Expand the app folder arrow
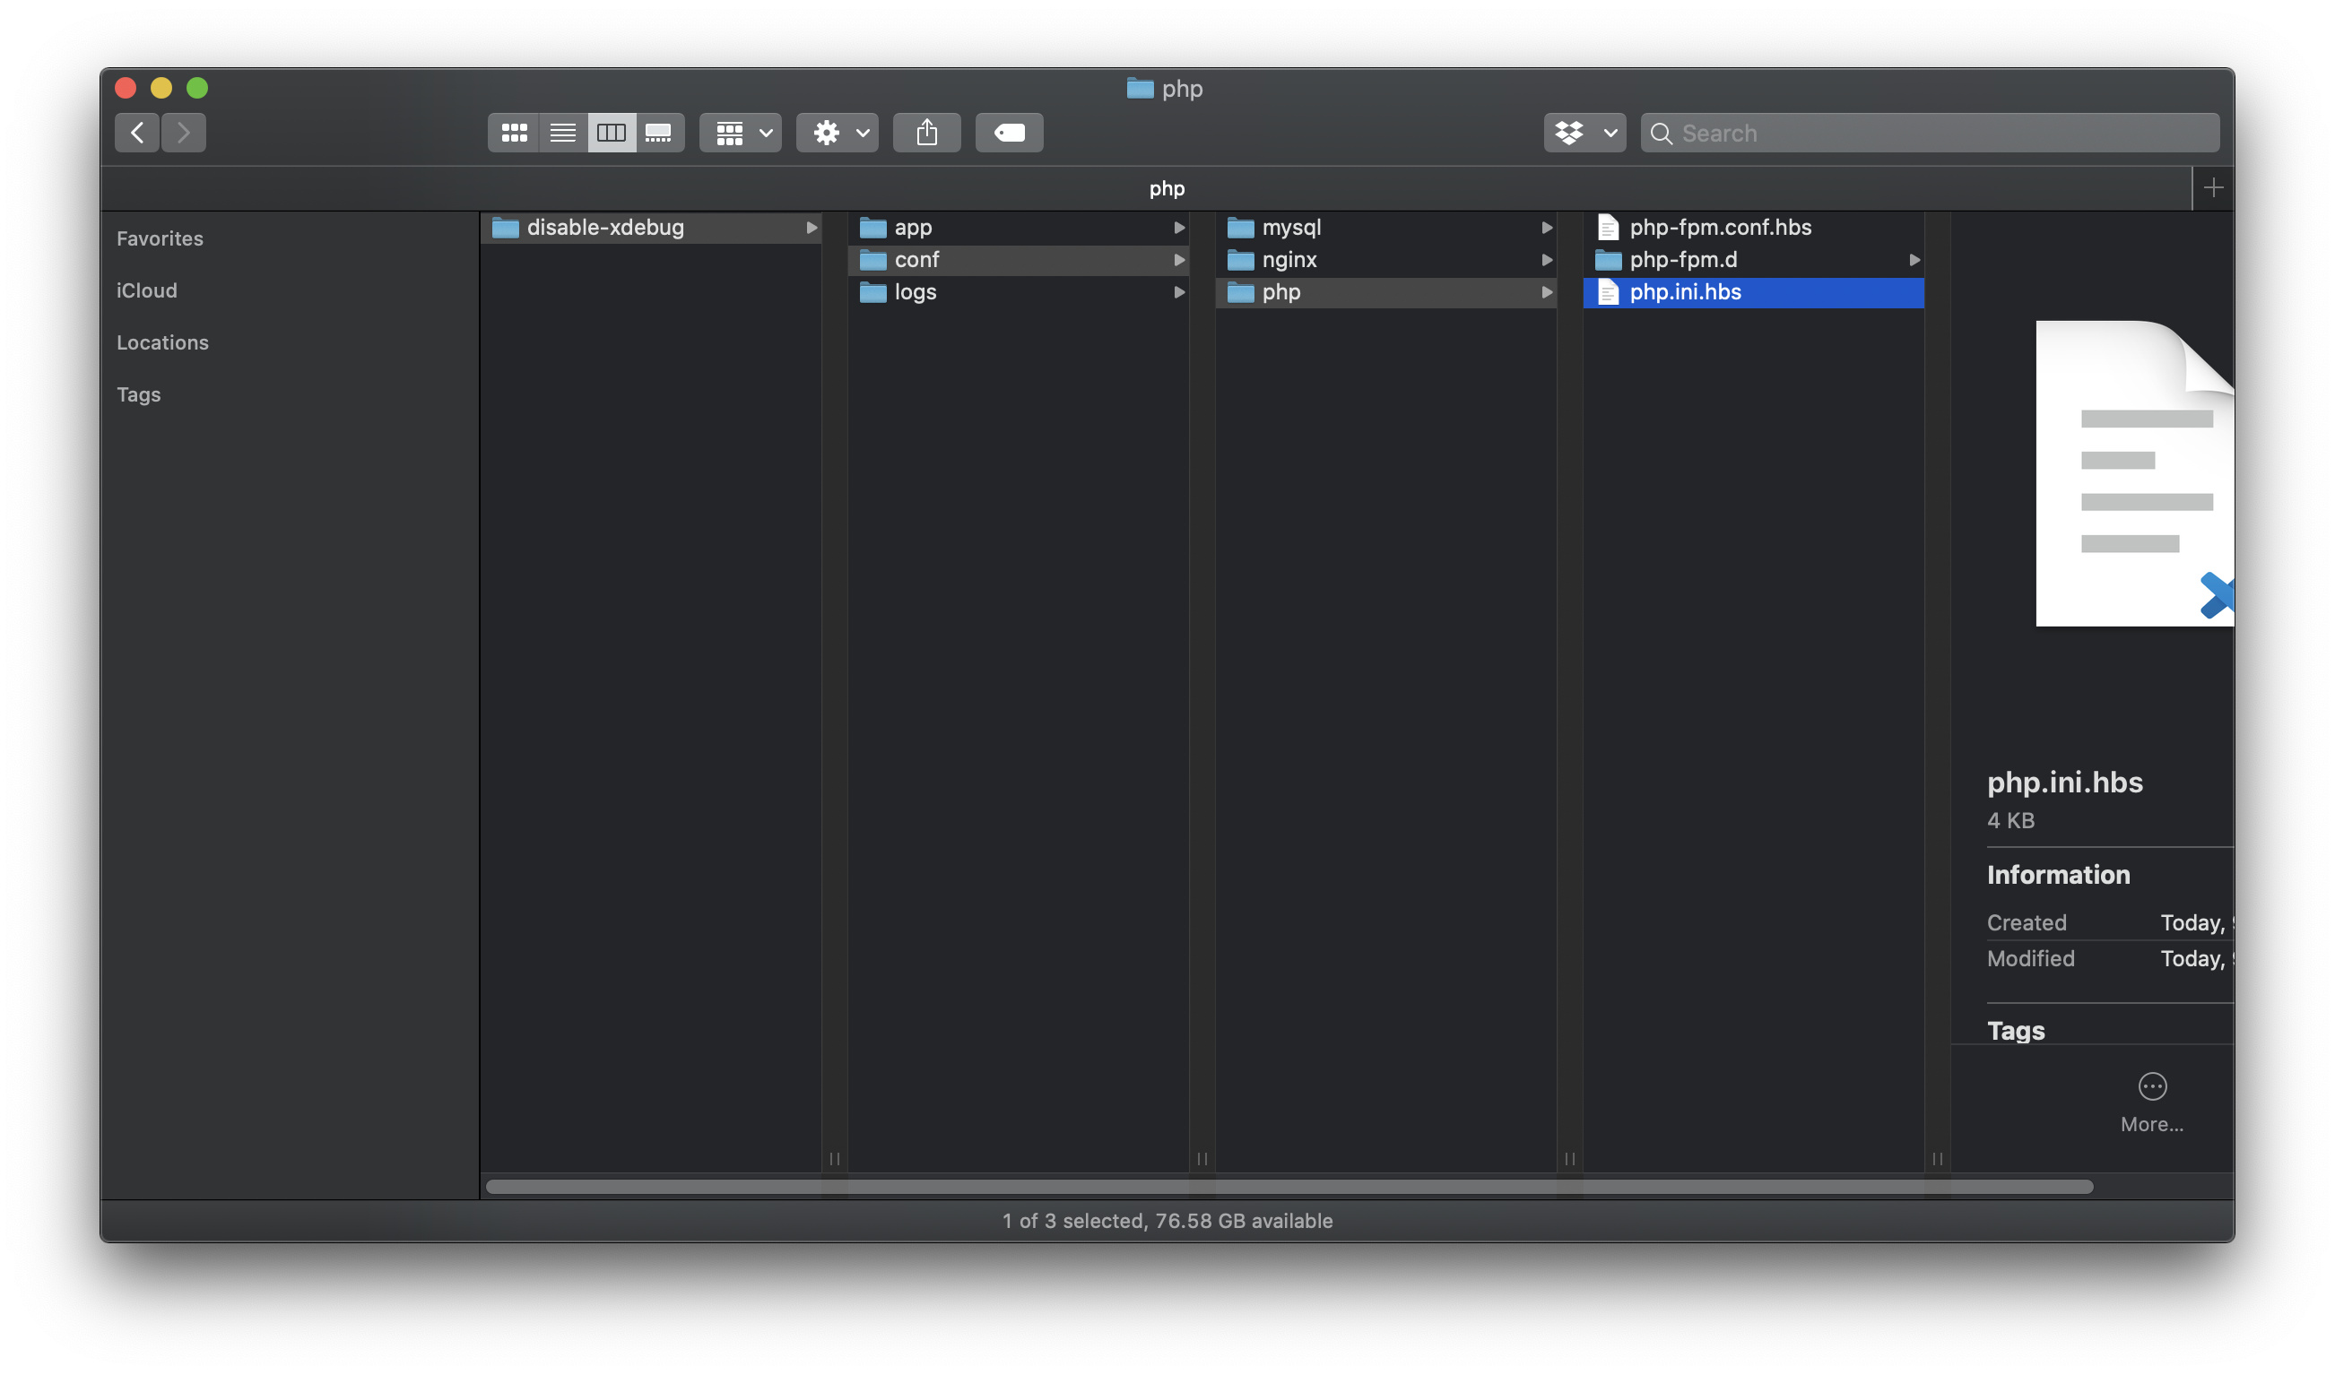 tap(1179, 227)
